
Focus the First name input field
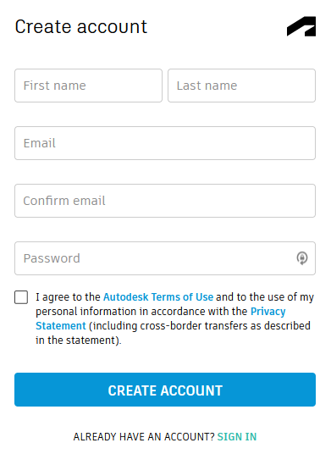pyautogui.click(x=88, y=86)
